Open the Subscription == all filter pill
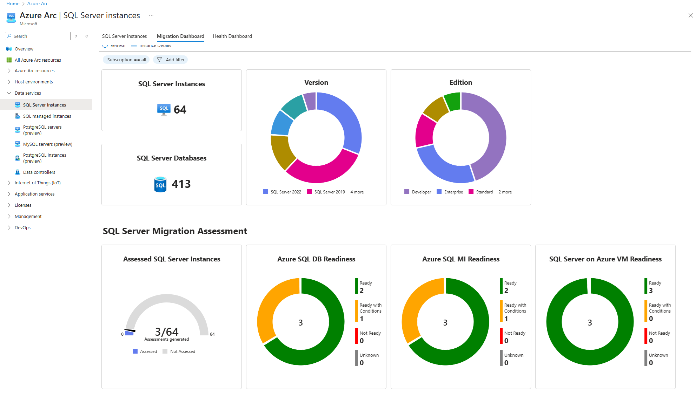 tap(126, 60)
